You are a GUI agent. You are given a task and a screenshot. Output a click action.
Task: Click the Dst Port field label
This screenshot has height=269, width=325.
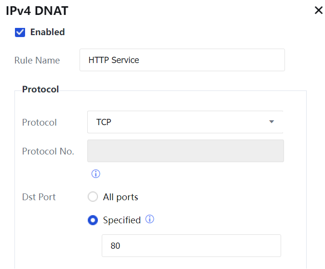click(39, 197)
